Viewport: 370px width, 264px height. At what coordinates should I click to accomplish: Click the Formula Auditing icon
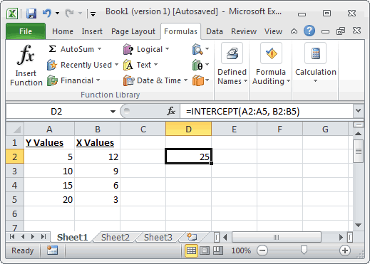point(271,53)
